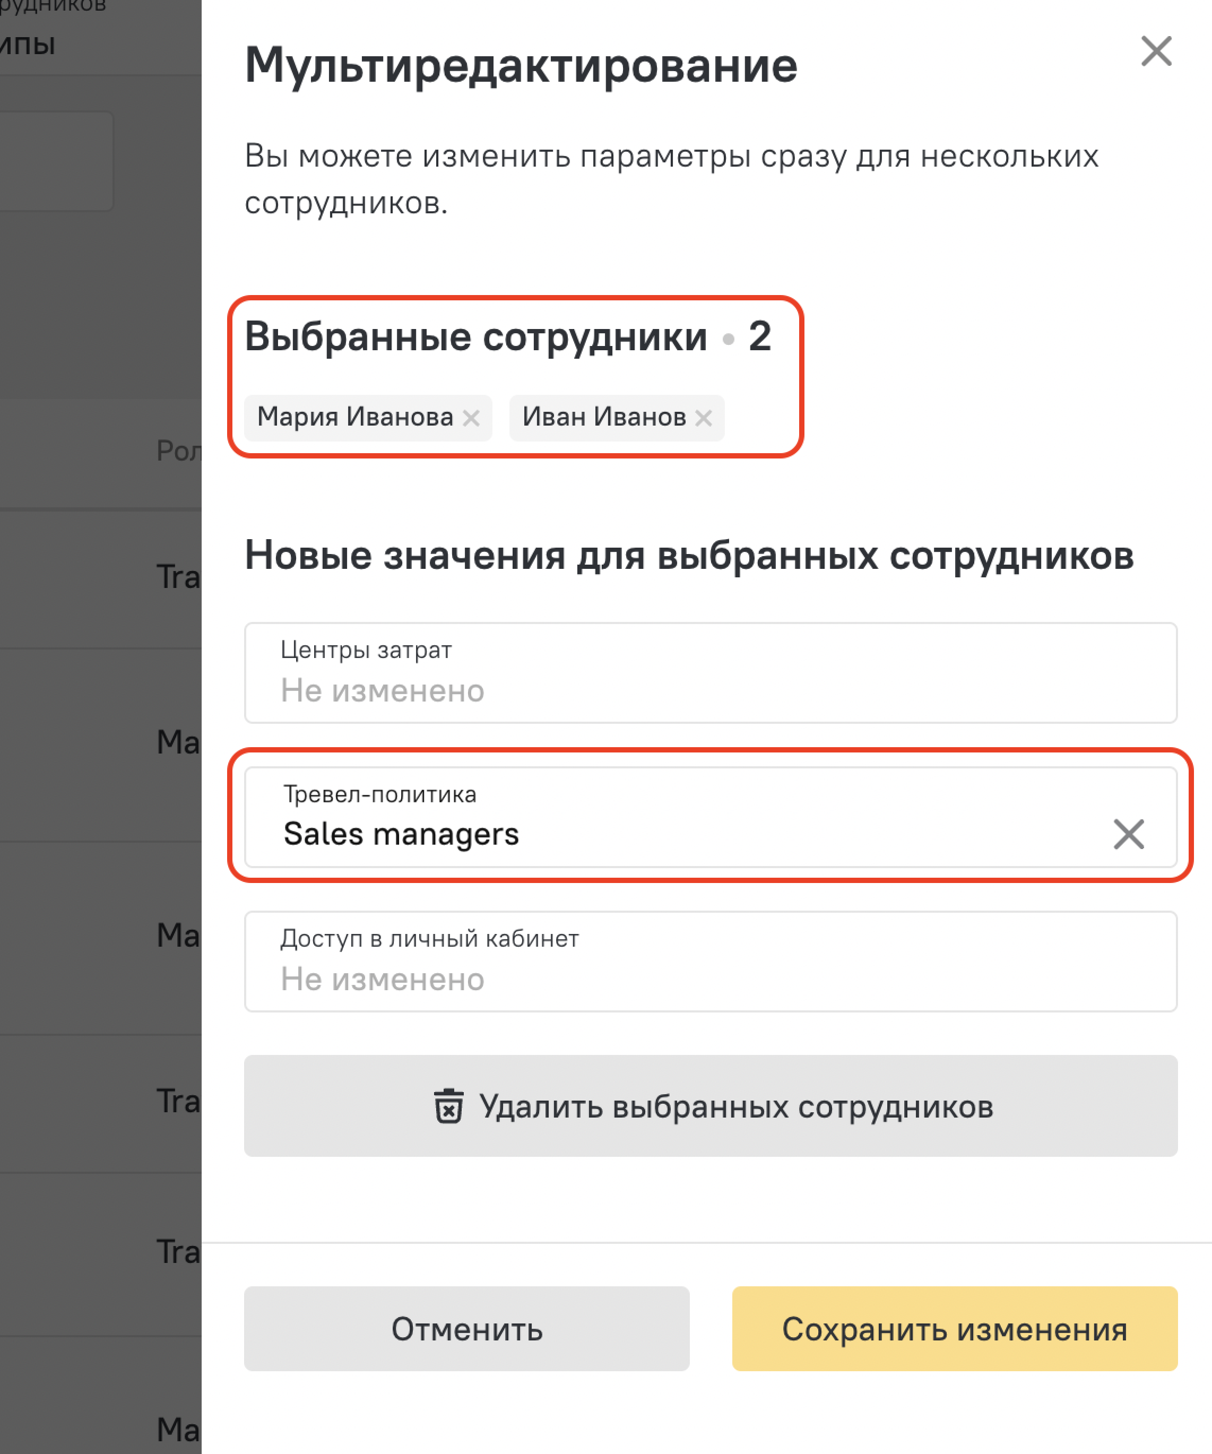Open the Доступ в личный кабинет dropdown

[711, 962]
